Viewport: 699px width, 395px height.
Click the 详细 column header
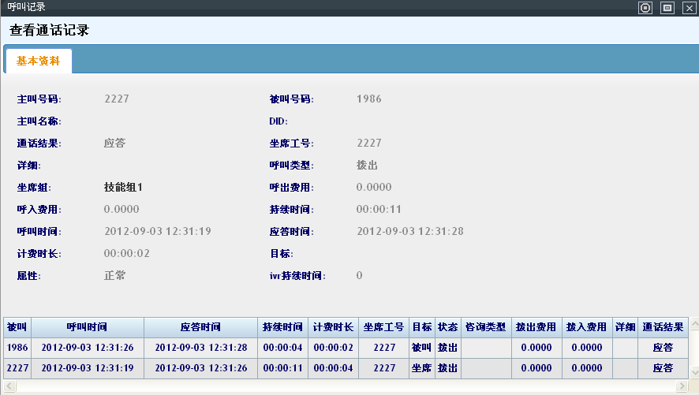(x=625, y=327)
